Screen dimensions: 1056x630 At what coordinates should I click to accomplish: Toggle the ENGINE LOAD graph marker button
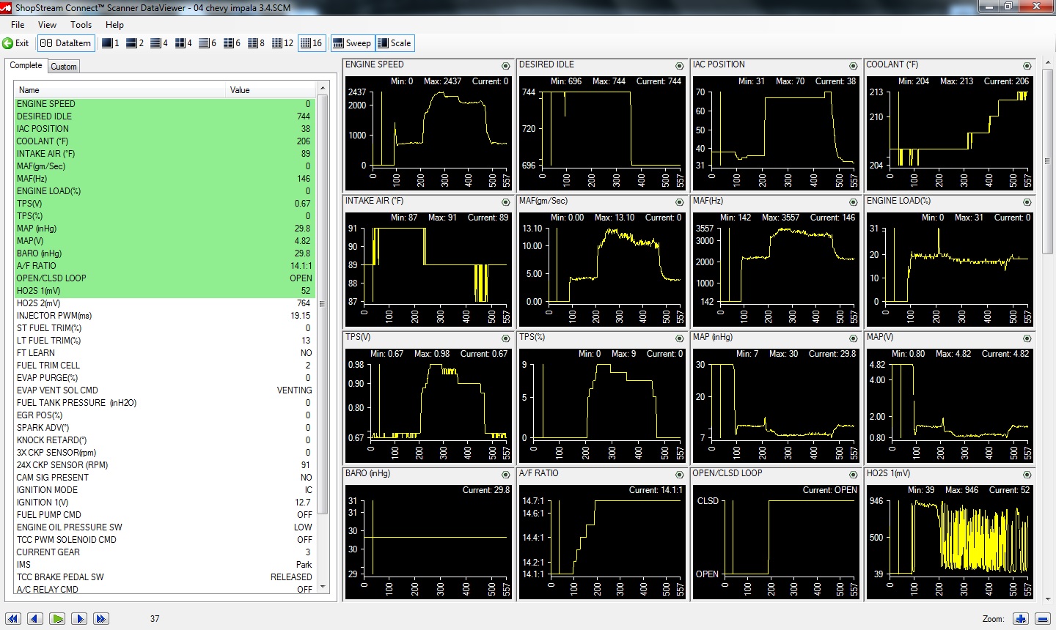pos(1027,202)
